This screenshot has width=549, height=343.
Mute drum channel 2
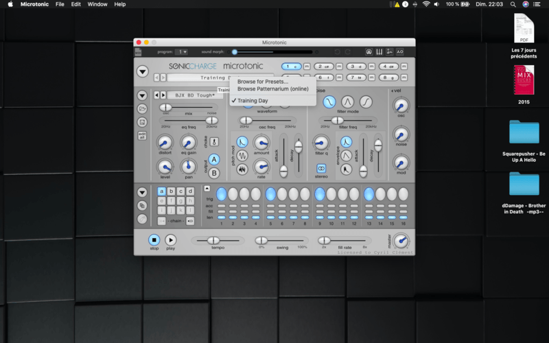click(339, 66)
